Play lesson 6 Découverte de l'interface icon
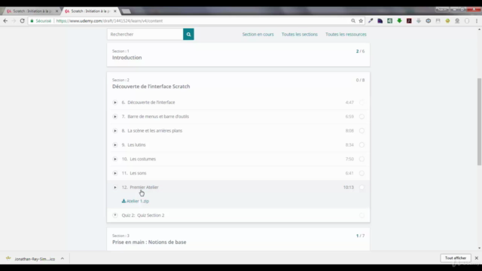482x271 pixels. pos(115,102)
